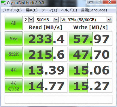Click the empty comment field at bottom
Viewport: 117px width, 107px height.
pos(58,99)
